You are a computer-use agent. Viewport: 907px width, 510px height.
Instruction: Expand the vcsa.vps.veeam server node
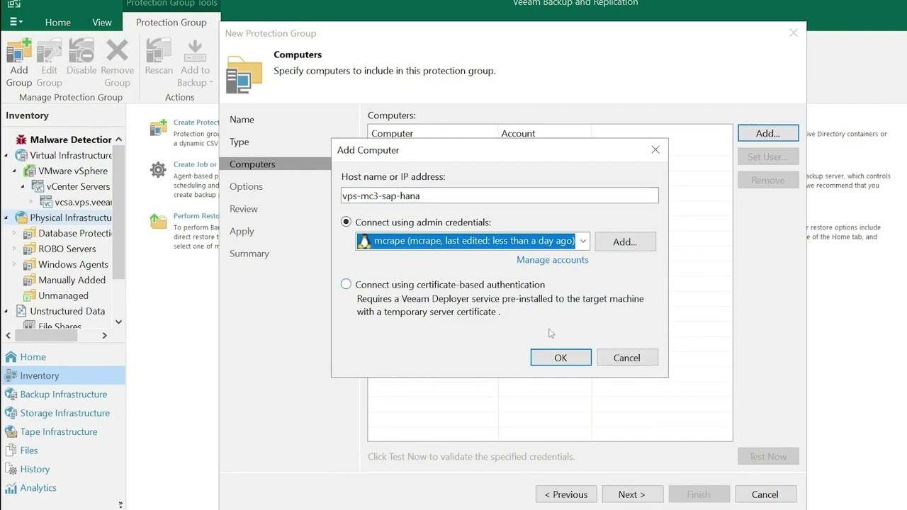click(31, 202)
